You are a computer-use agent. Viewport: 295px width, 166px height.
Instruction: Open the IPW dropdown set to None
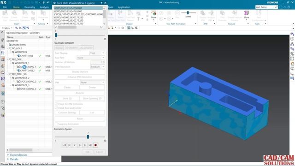pyautogui.click(x=92, y=83)
